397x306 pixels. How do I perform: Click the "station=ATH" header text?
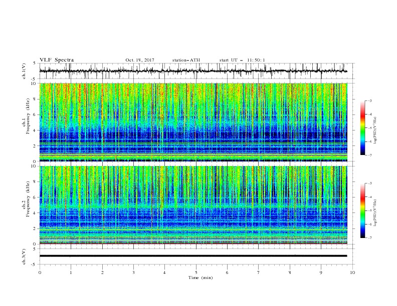pos(186,60)
